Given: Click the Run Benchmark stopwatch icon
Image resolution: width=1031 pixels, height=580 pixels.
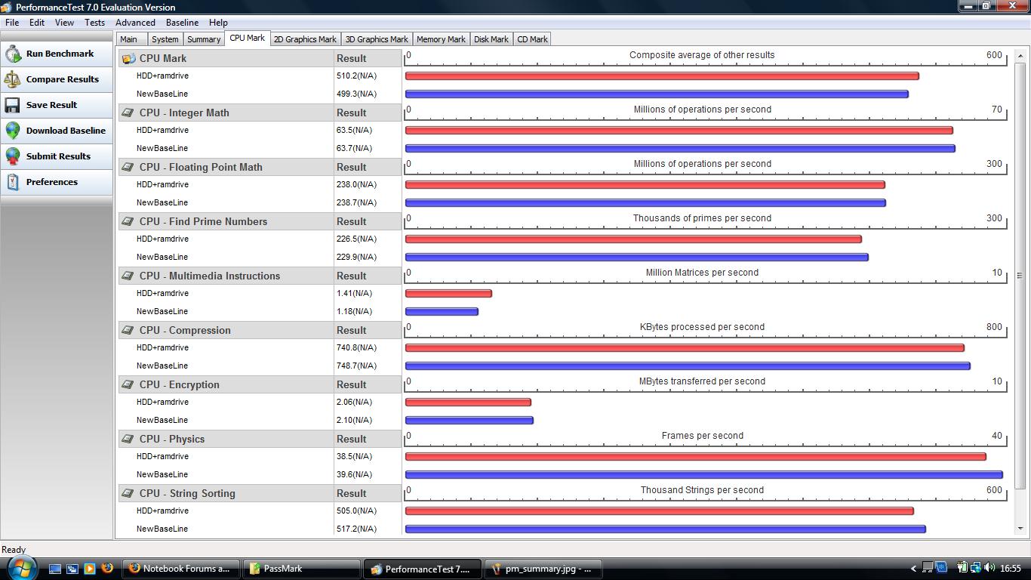Looking at the screenshot, I should coord(13,54).
